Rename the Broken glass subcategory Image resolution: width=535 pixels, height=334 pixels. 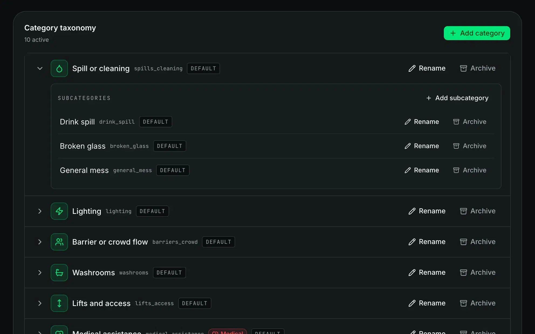pyautogui.click(x=422, y=146)
